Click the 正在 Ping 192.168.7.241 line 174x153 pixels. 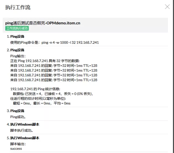(45, 61)
